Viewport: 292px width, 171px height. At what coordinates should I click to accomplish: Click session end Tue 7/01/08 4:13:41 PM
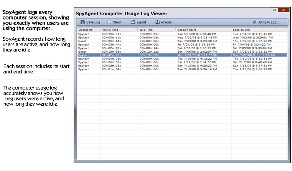tap(252, 34)
